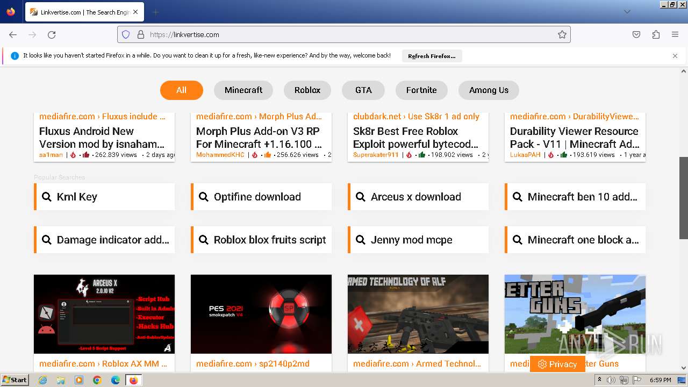Open author profile MohammedKHC
Viewport: 688px width, 387px height.
tap(220, 155)
